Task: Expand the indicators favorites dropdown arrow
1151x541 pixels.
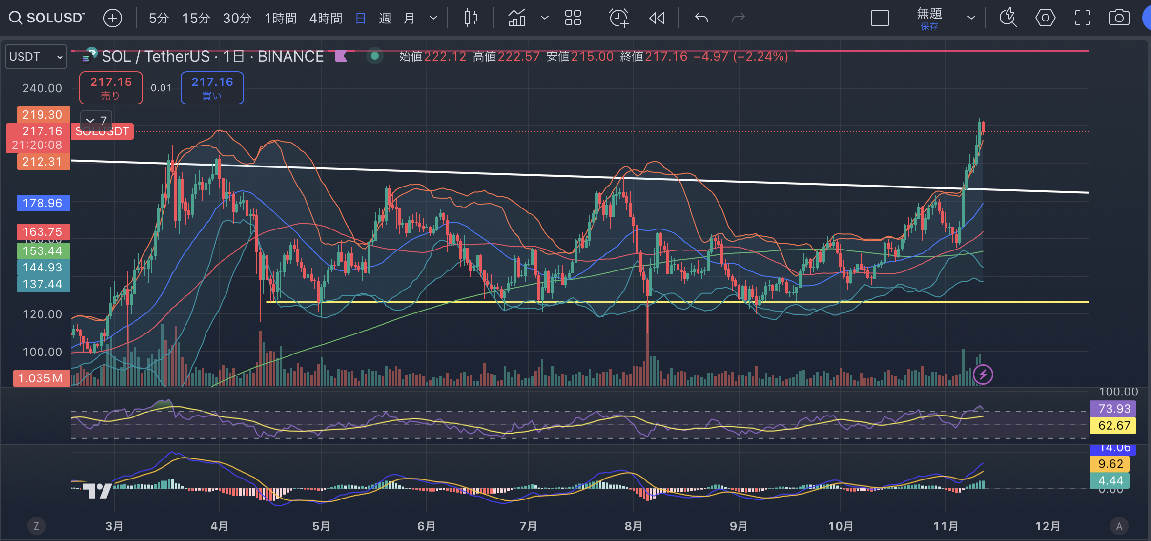Action: pos(545,18)
